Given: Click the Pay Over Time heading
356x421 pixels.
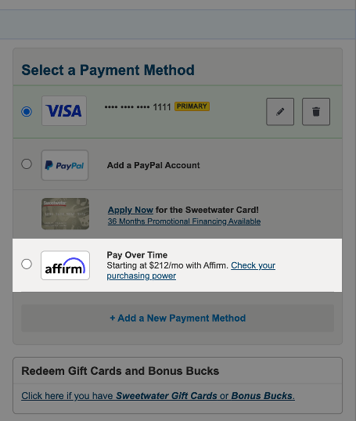Looking at the screenshot, I should [x=137, y=255].
